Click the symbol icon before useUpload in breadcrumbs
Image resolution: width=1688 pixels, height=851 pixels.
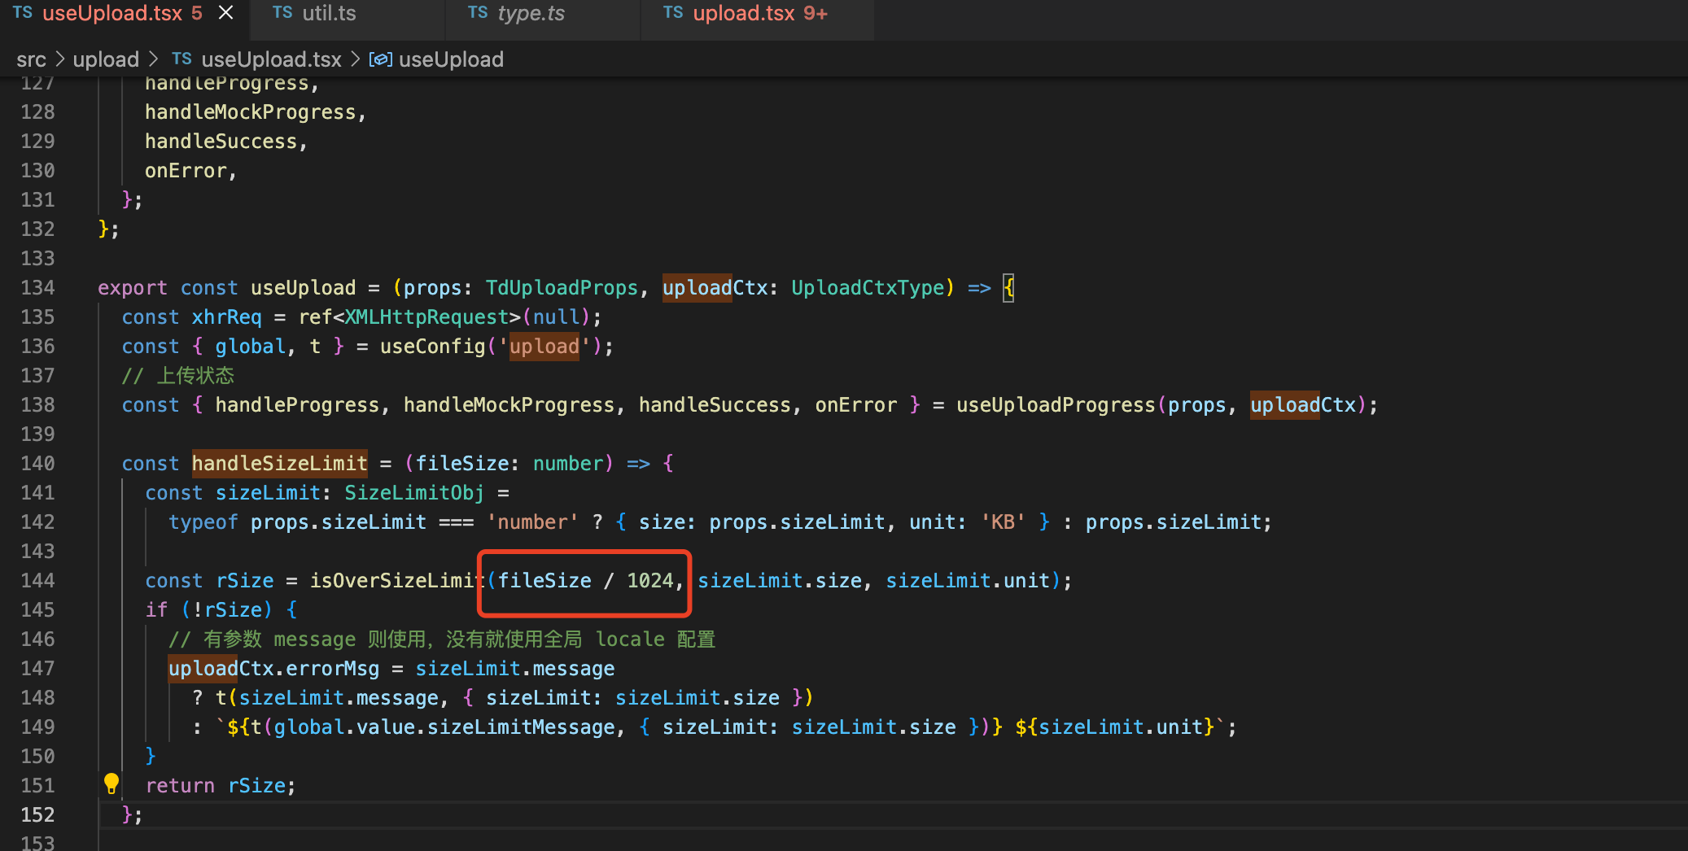[x=381, y=59]
